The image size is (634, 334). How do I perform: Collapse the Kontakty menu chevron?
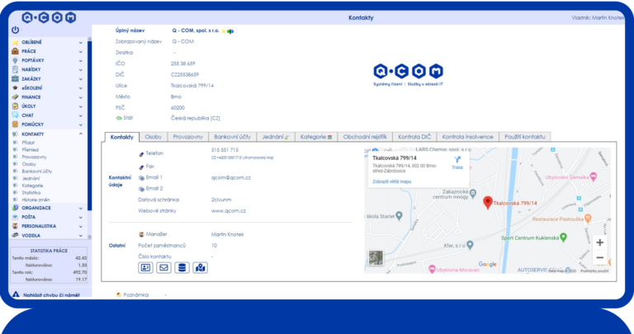pos(80,134)
